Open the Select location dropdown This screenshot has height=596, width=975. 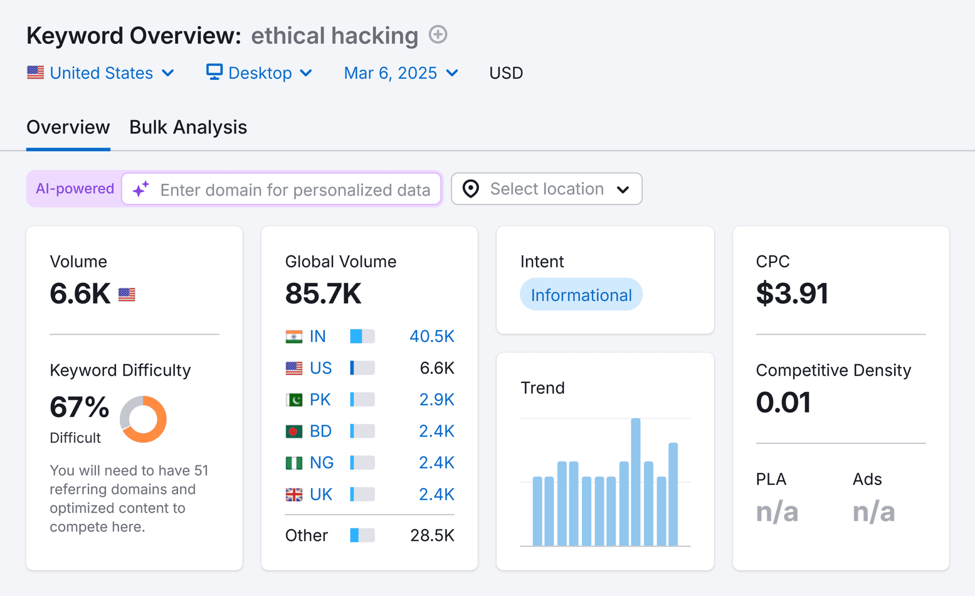pos(546,189)
